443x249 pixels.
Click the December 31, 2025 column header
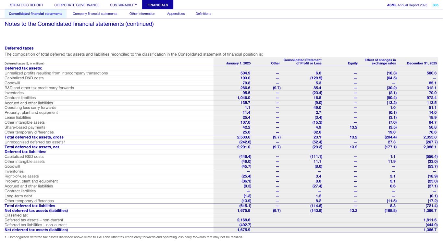click(x=422, y=63)
